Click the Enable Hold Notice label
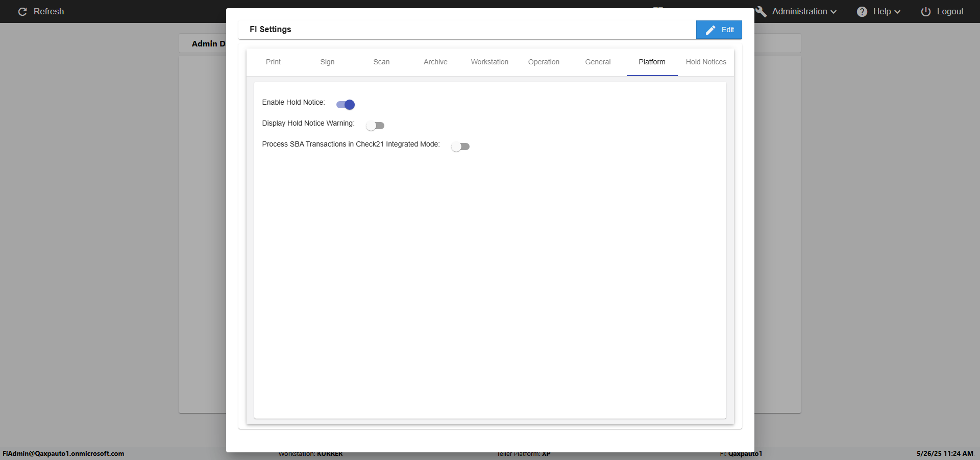Screen dimensions: 980x460 pos(293,102)
